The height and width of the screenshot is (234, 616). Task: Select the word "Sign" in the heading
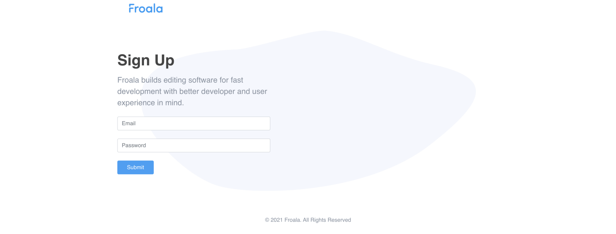coord(134,61)
